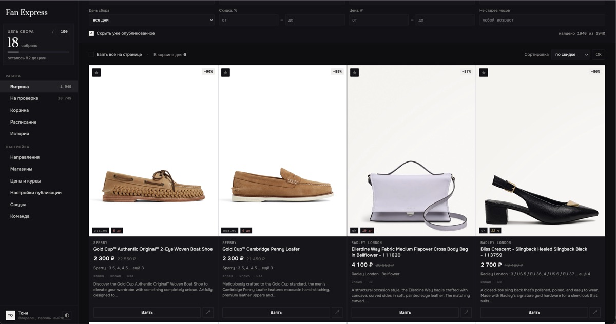Open Направления settings
Viewport: 616px width, 324px height.
pyautogui.click(x=39, y=157)
